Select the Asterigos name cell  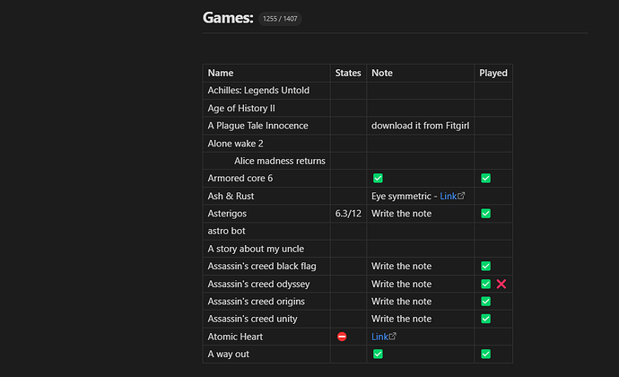pyautogui.click(x=266, y=214)
